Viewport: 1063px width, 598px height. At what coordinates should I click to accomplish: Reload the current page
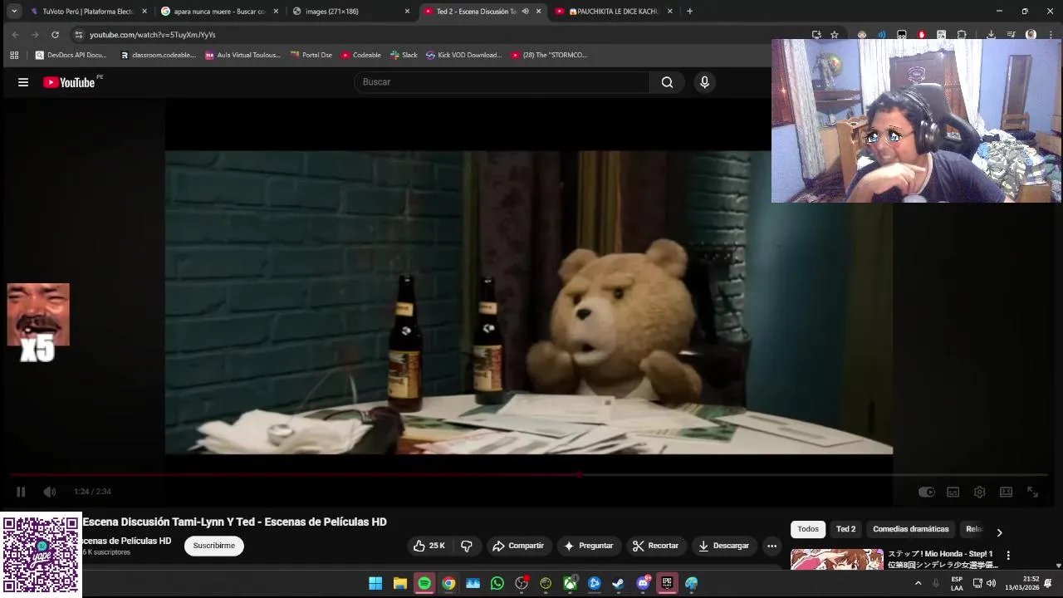coord(55,35)
